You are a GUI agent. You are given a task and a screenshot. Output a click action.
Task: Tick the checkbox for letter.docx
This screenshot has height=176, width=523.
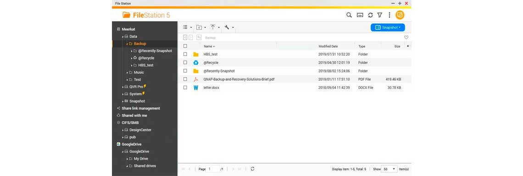point(185,88)
